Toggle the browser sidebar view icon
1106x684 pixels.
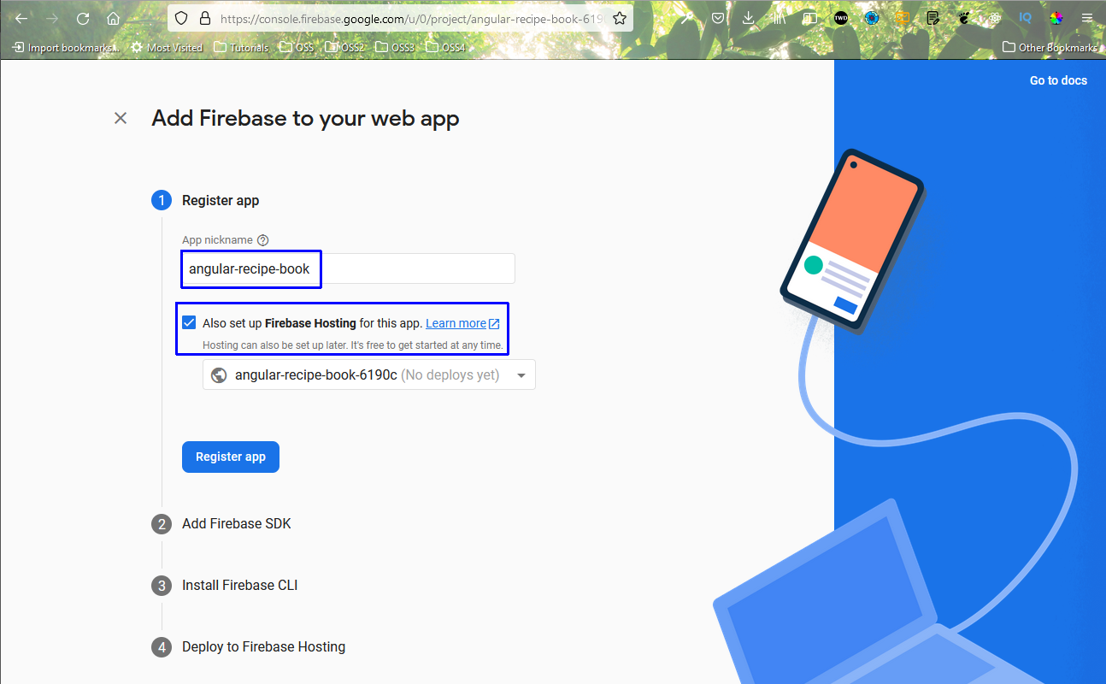pos(809,18)
